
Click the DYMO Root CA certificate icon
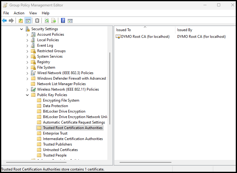[118, 37]
